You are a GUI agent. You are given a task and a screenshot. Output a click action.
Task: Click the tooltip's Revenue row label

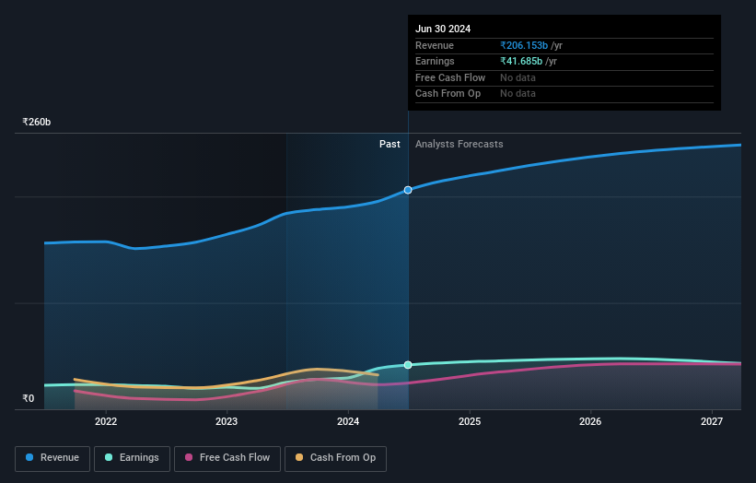point(435,45)
